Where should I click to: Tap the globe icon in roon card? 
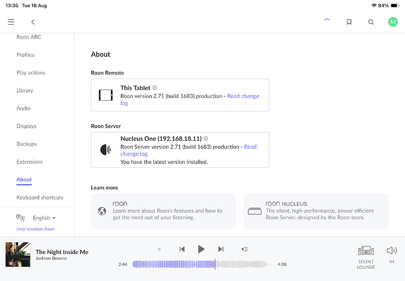point(102,211)
